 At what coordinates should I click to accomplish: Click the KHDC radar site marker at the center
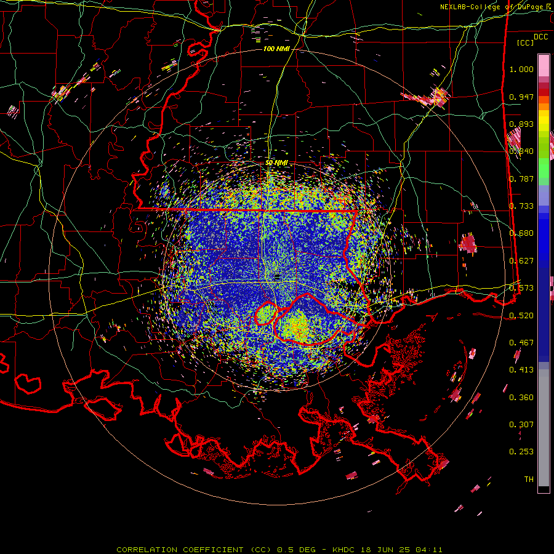point(277,278)
